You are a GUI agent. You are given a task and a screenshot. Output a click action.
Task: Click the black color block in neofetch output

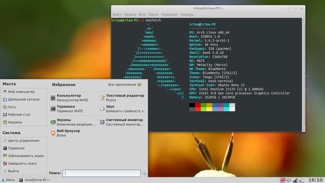pyautogui.click(x=192, y=105)
